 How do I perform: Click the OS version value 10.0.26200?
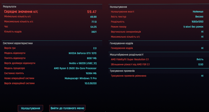[x=91, y=83]
